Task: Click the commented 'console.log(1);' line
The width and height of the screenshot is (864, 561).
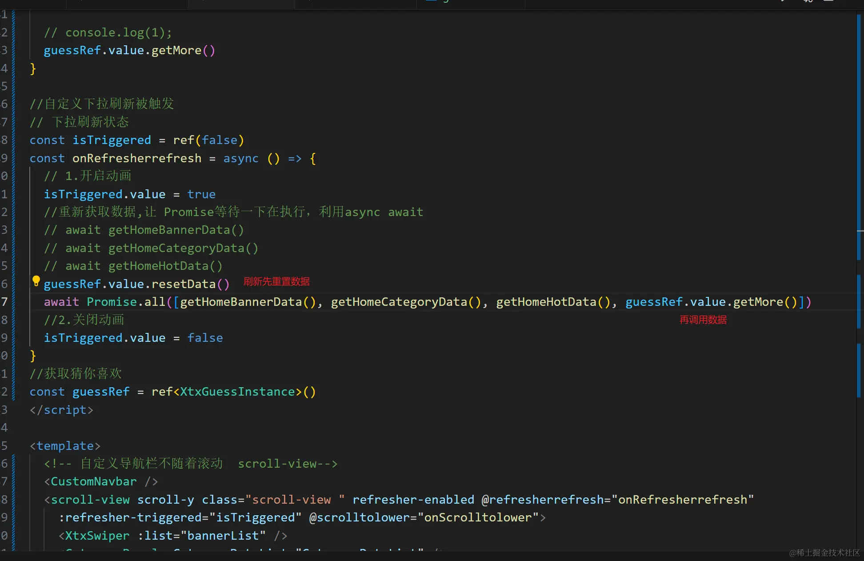Action: tap(108, 32)
